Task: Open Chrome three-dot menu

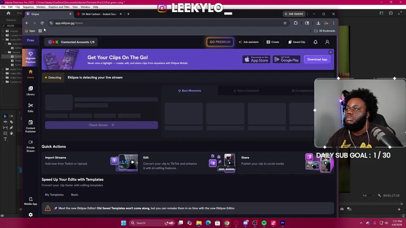Action: [333, 23]
